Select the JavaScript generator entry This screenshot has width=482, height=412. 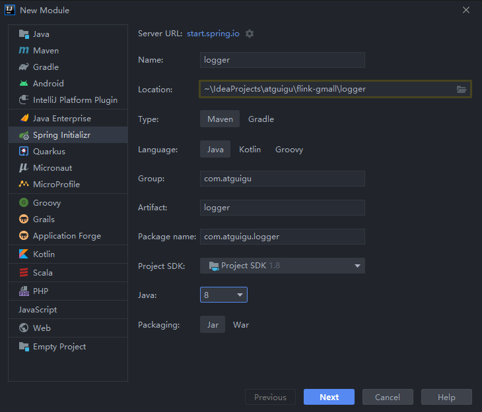[68, 309]
